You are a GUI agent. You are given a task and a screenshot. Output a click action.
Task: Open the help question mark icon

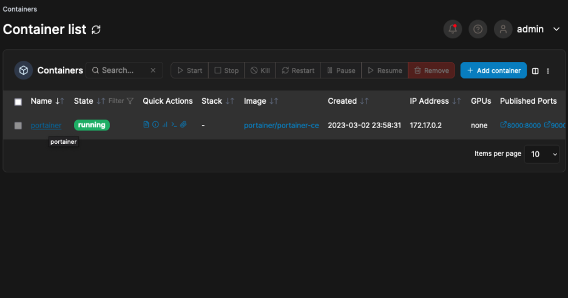click(478, 29)
